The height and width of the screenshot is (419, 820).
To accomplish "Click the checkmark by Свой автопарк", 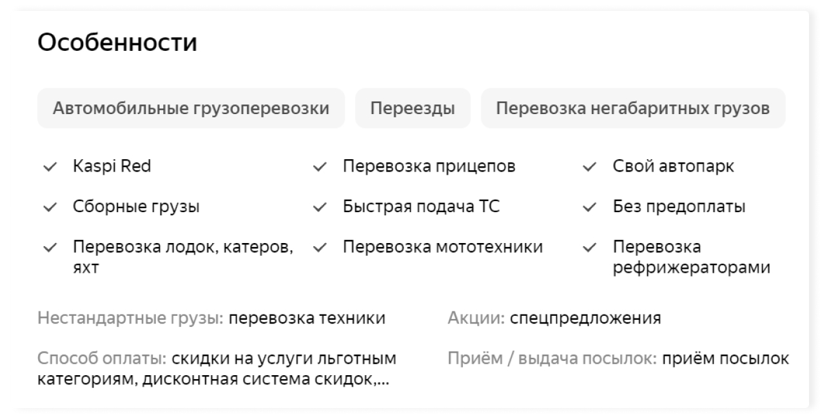I will tap(589, 168).
